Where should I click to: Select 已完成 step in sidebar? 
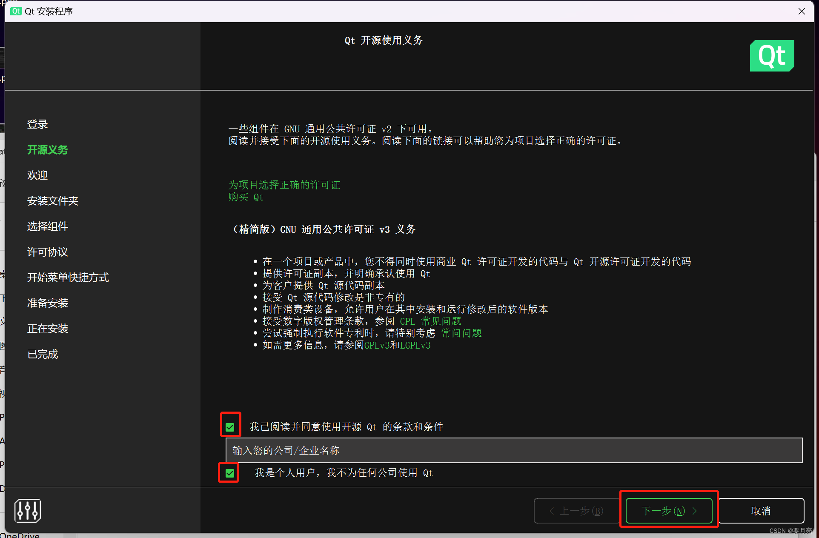coord(43,354)
